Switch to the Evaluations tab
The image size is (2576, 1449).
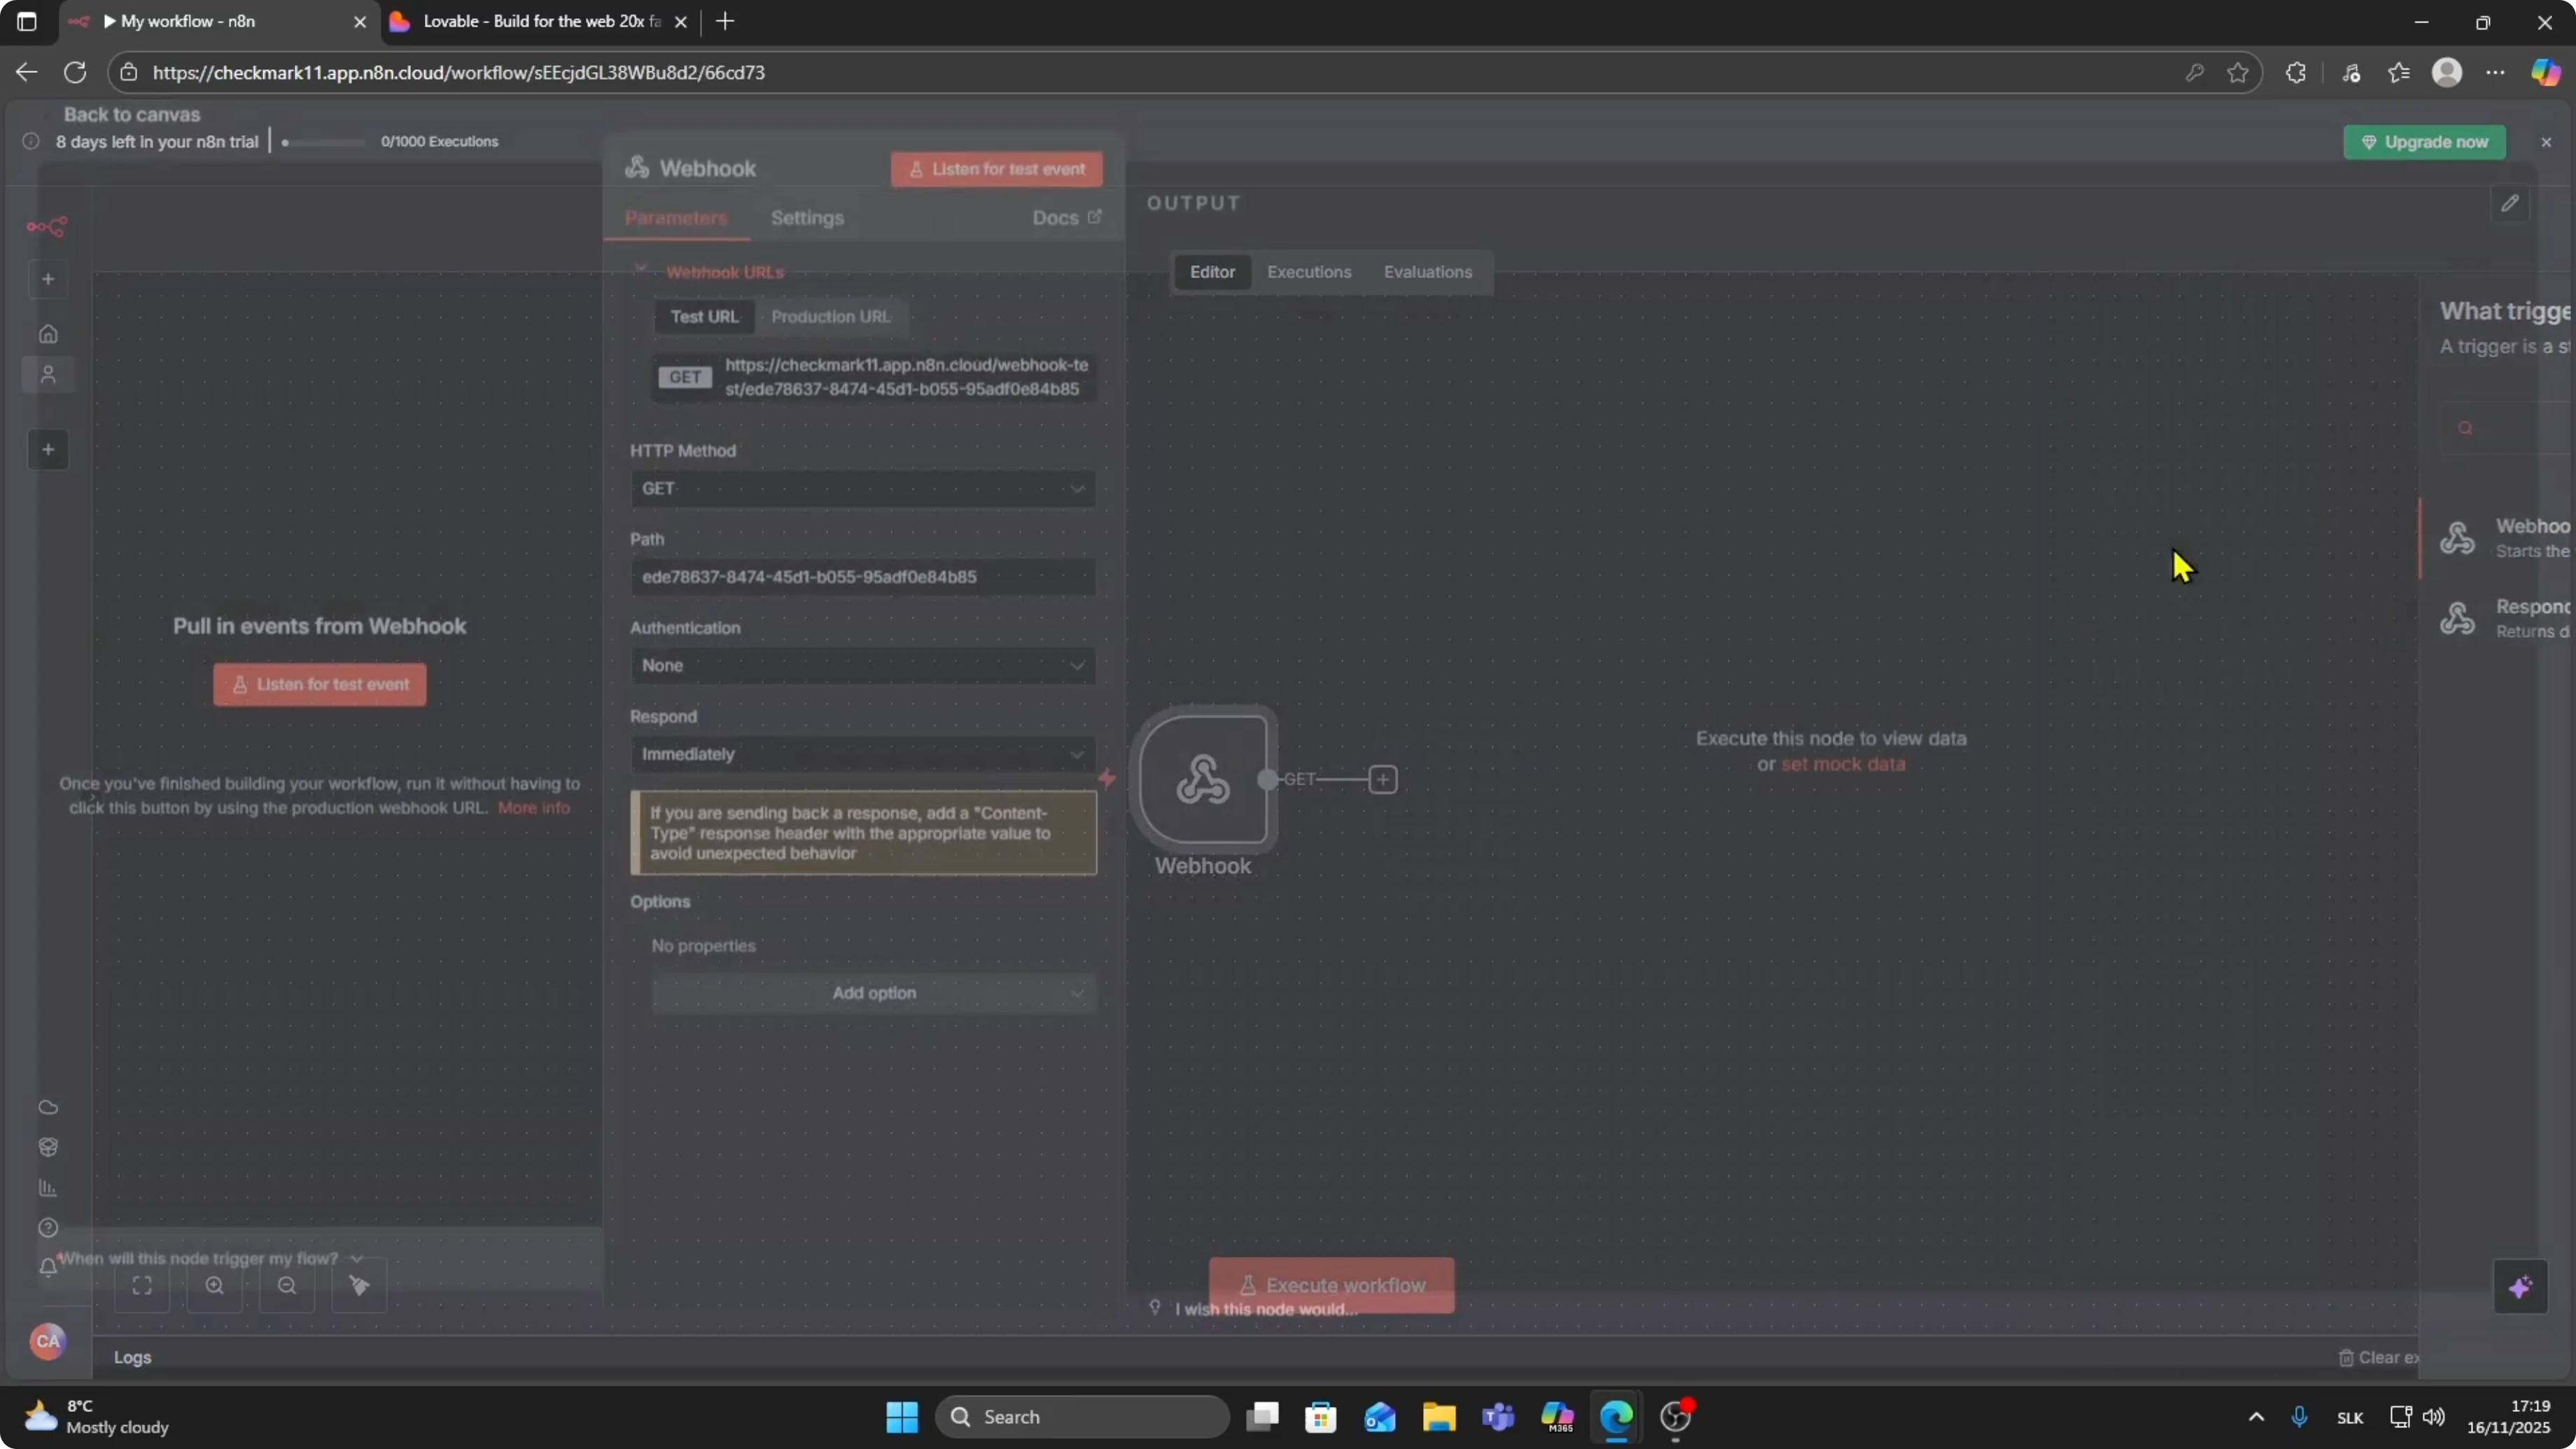pos(1427,272)
